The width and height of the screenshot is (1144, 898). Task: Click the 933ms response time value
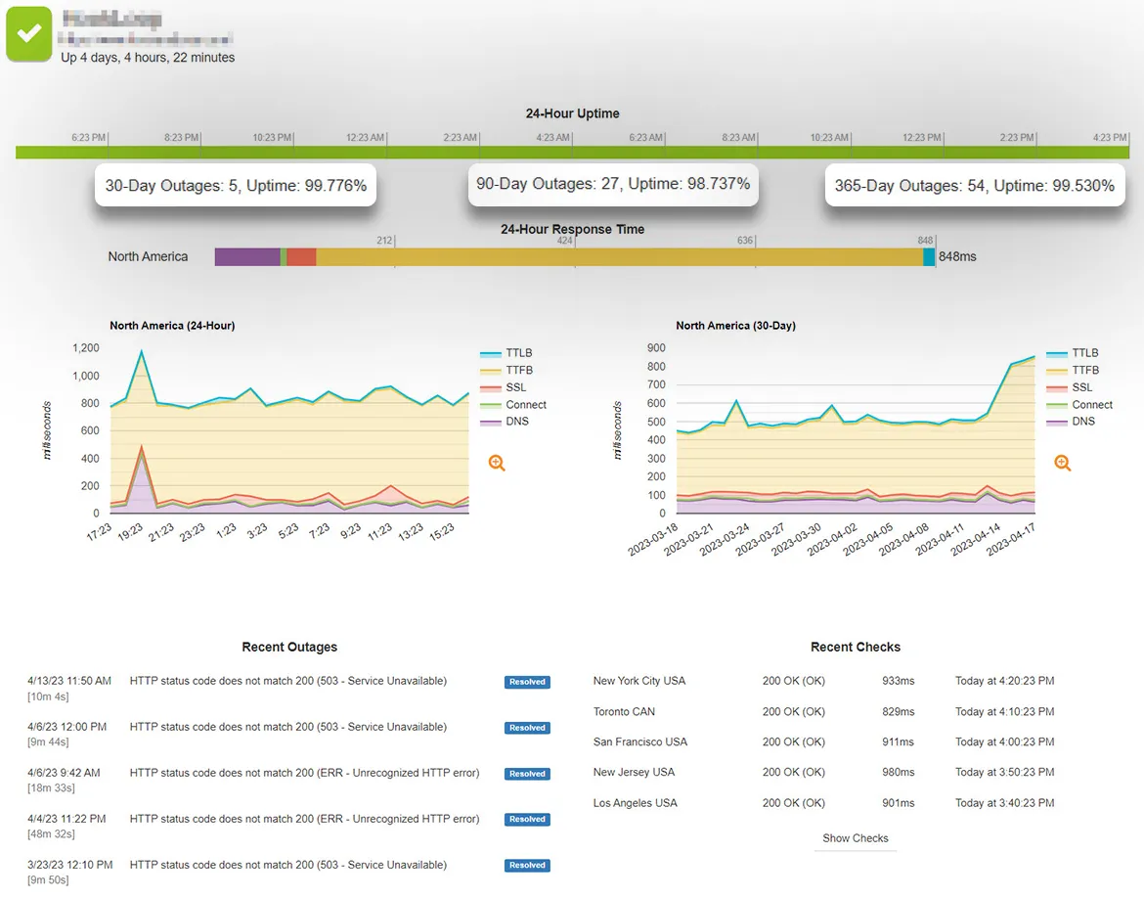tap(899, 681)
